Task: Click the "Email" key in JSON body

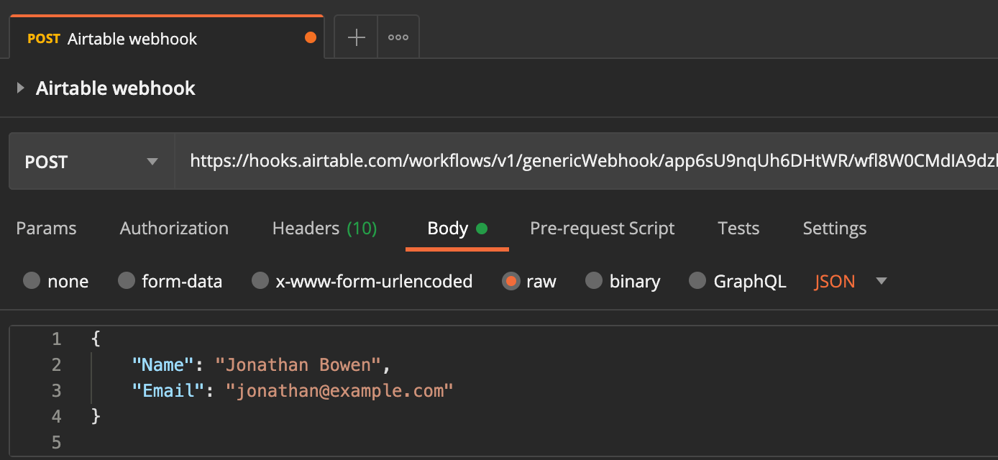Action: tap(168, 391)
